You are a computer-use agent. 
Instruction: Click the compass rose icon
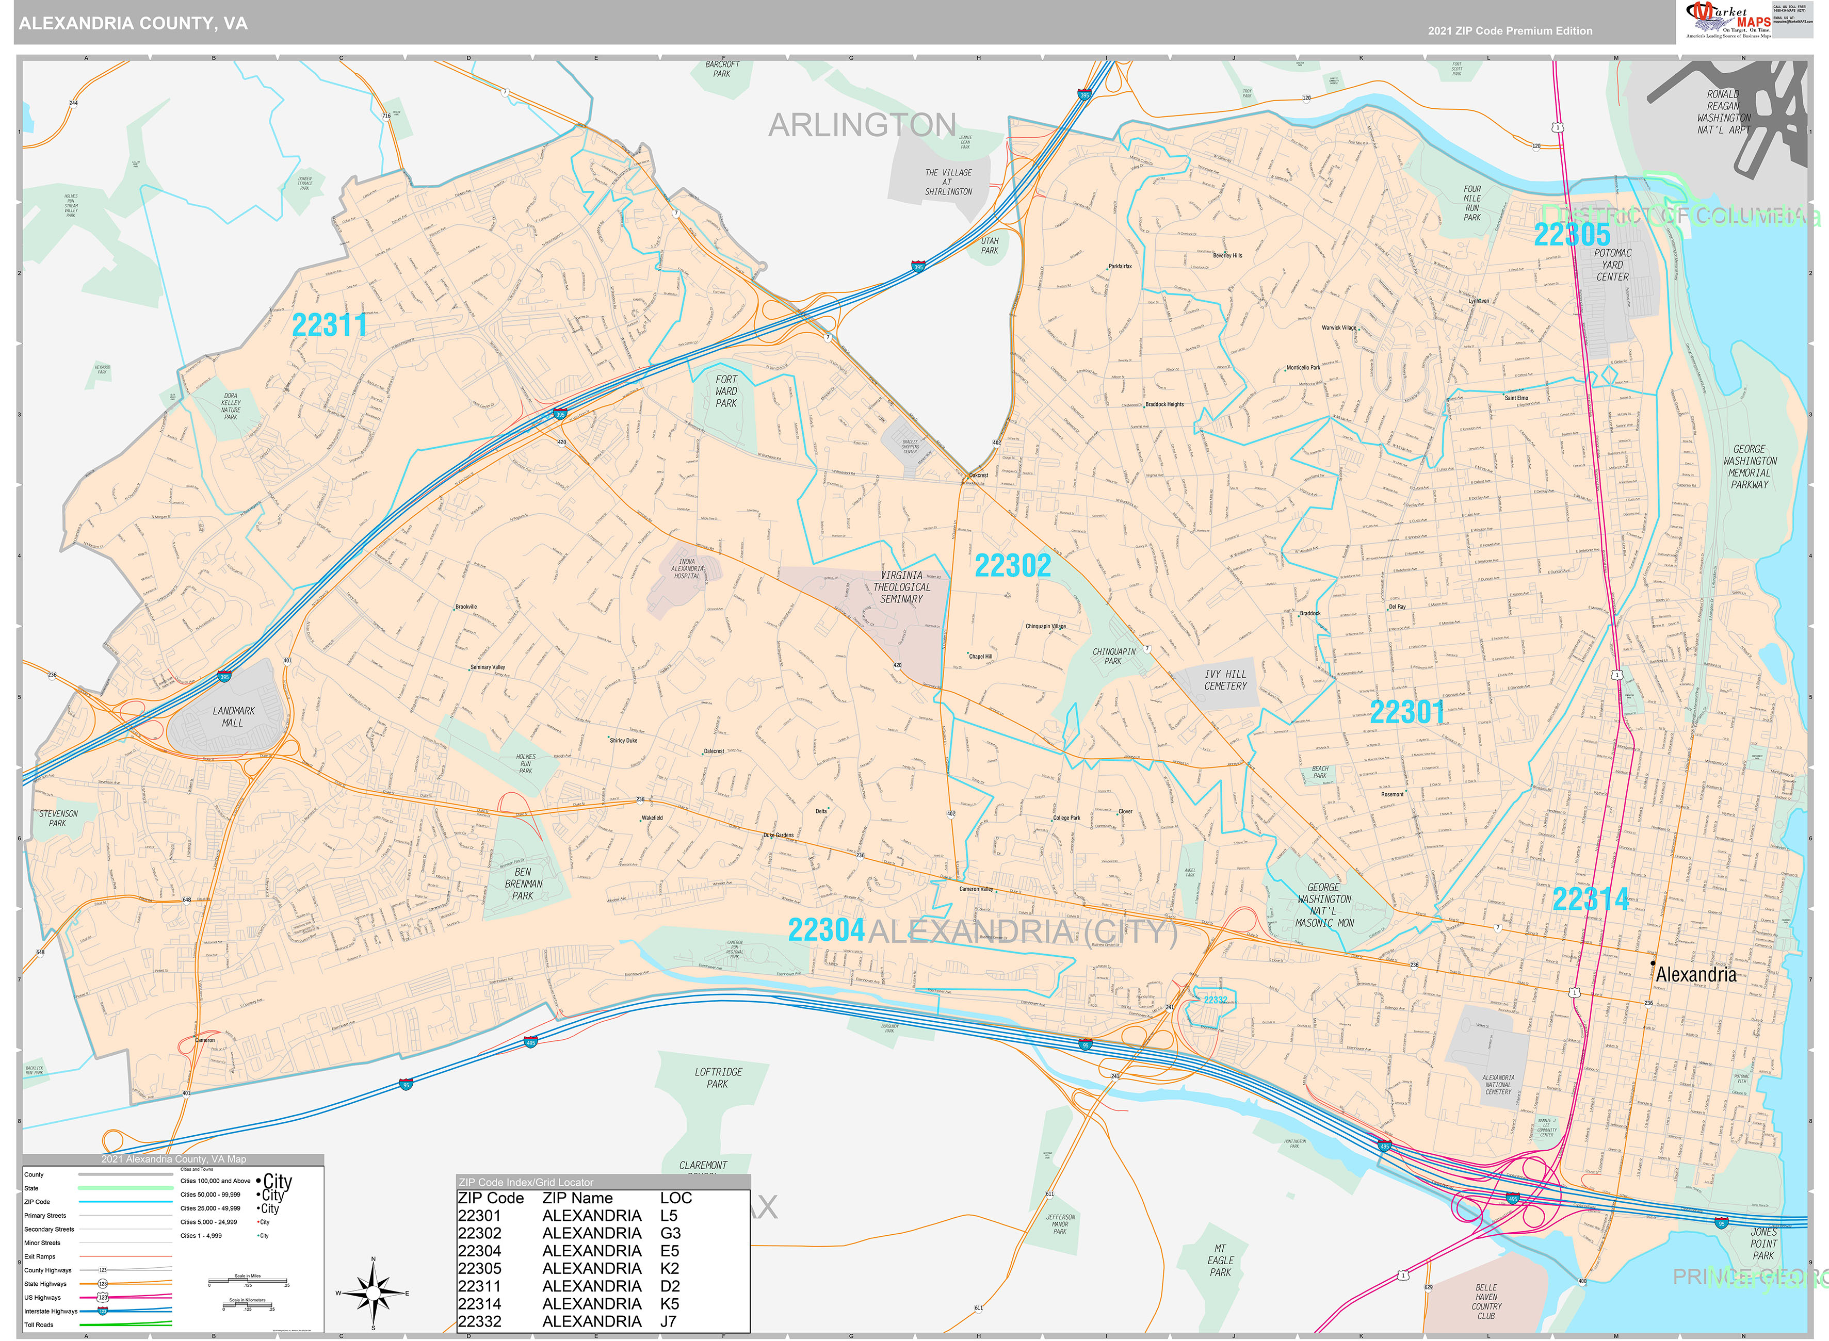click(373, 1293)
